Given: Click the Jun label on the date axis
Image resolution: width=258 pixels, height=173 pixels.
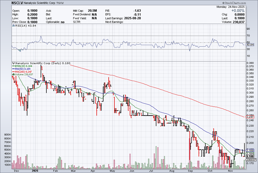Looking at the screenshot, I should (x=132, y=171).
